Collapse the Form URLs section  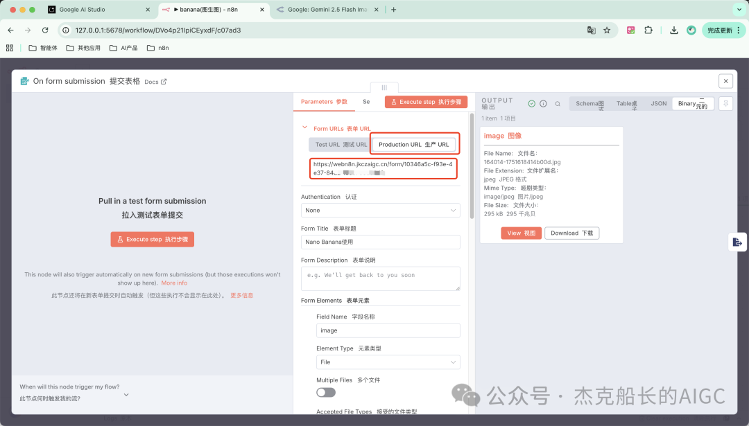click(x=304, y=128)
